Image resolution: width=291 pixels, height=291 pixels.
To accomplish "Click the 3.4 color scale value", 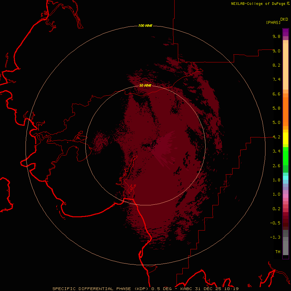I will click(x=276, y=151).
